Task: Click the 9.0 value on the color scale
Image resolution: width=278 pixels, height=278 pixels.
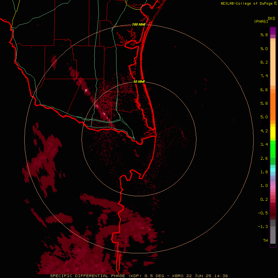Action: pos(264,48)
